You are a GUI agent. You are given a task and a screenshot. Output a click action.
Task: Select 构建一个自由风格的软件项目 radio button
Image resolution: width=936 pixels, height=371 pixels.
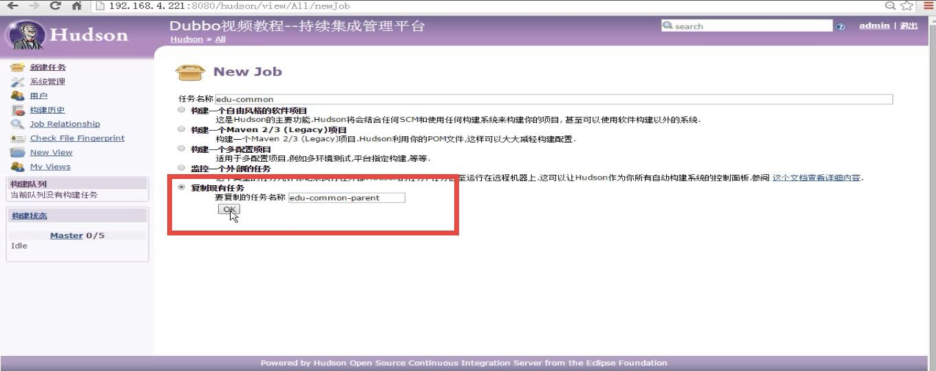click(182, 109)
